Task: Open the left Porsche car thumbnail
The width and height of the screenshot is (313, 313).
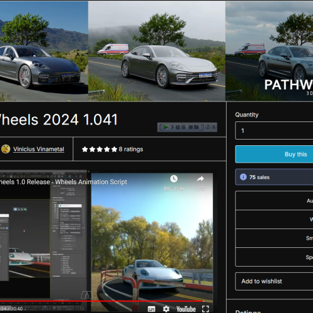Action: point(44,51)
